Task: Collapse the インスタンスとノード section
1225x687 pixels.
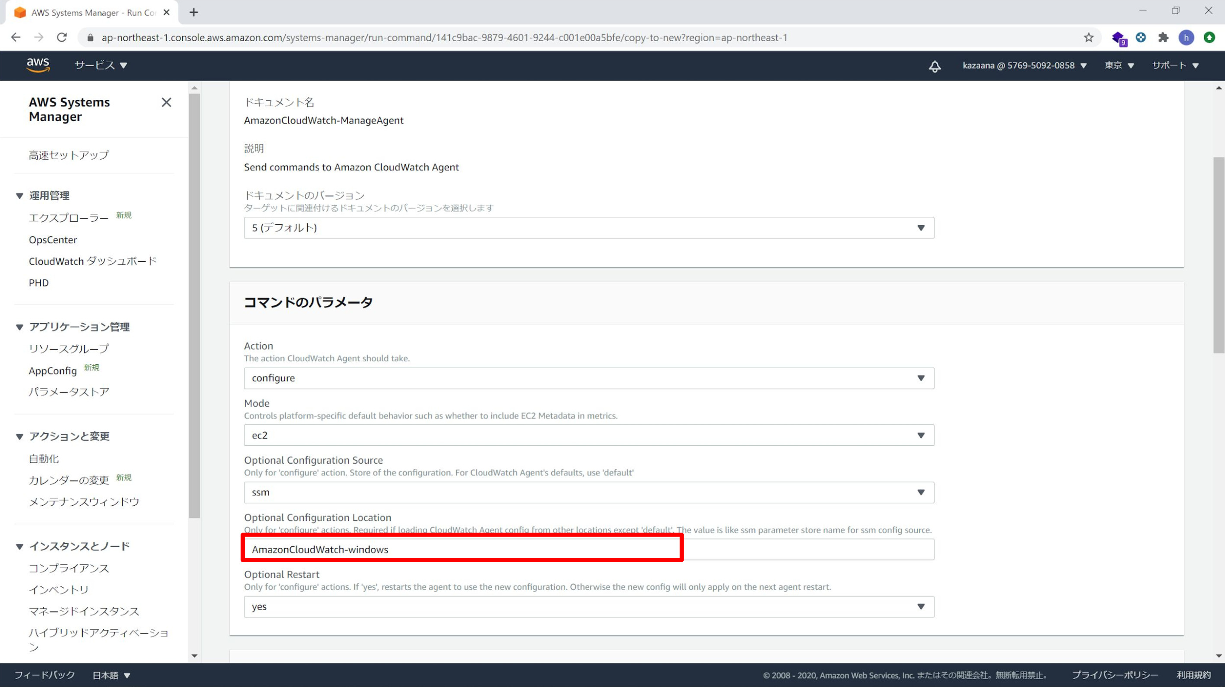Action: coord(20,546)
